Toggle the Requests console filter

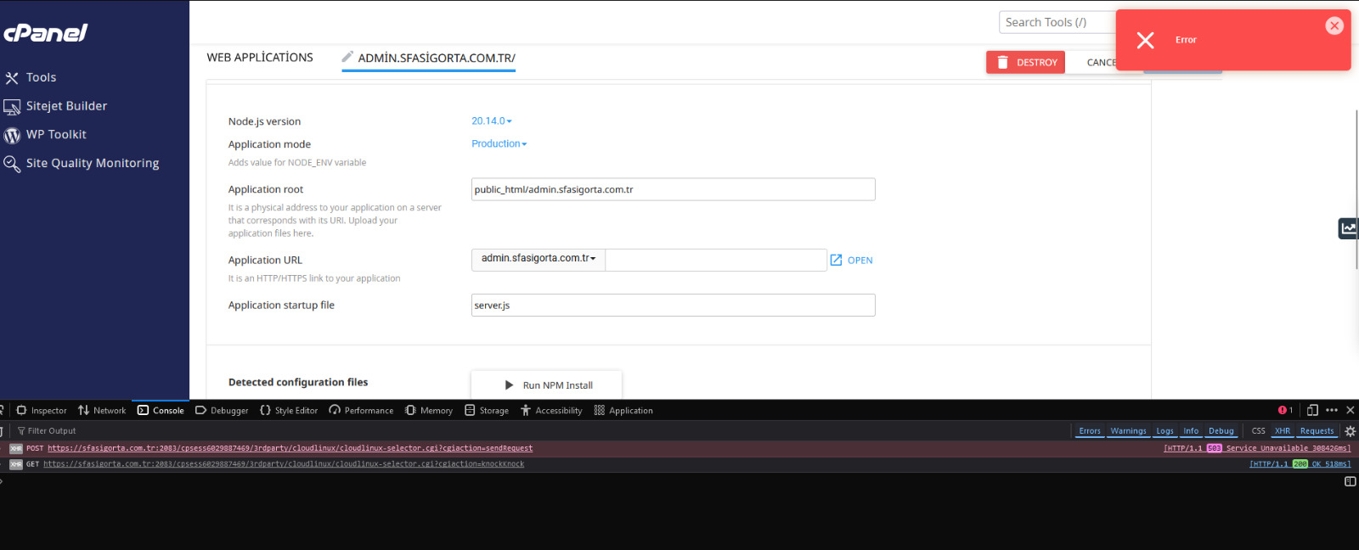[x=1317, y=431]
